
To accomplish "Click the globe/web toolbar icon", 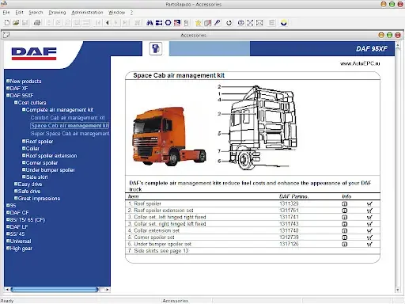I will (240, 23).
